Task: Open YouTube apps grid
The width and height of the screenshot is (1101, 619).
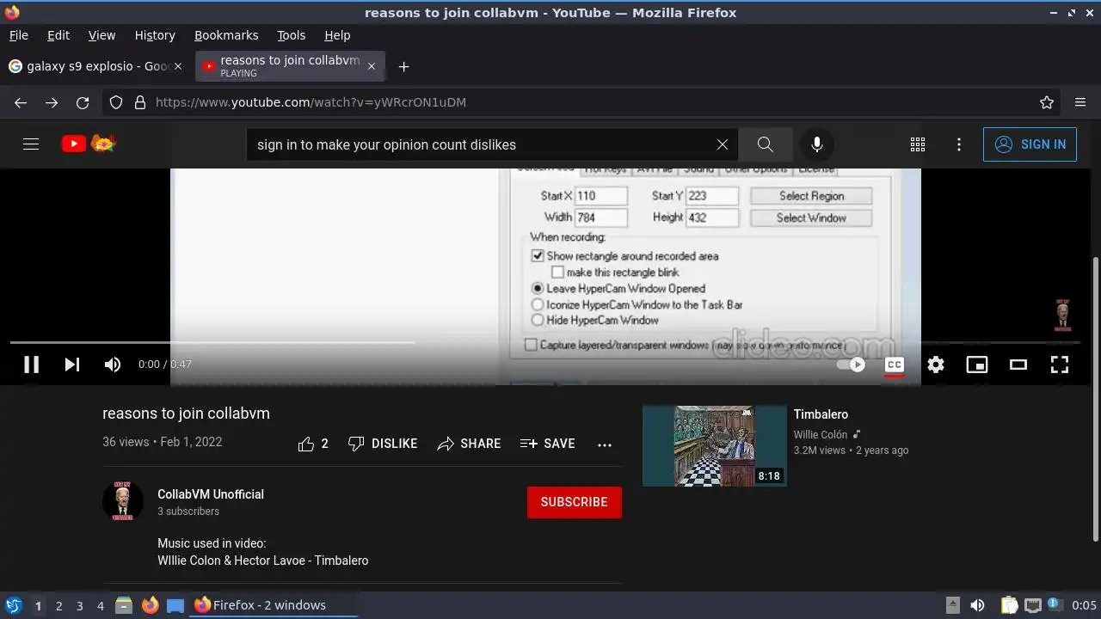Action: tap(918, 144)
